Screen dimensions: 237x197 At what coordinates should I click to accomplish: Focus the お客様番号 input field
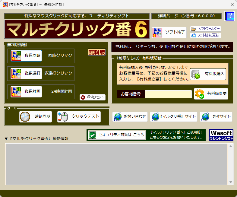click(168, 94)
